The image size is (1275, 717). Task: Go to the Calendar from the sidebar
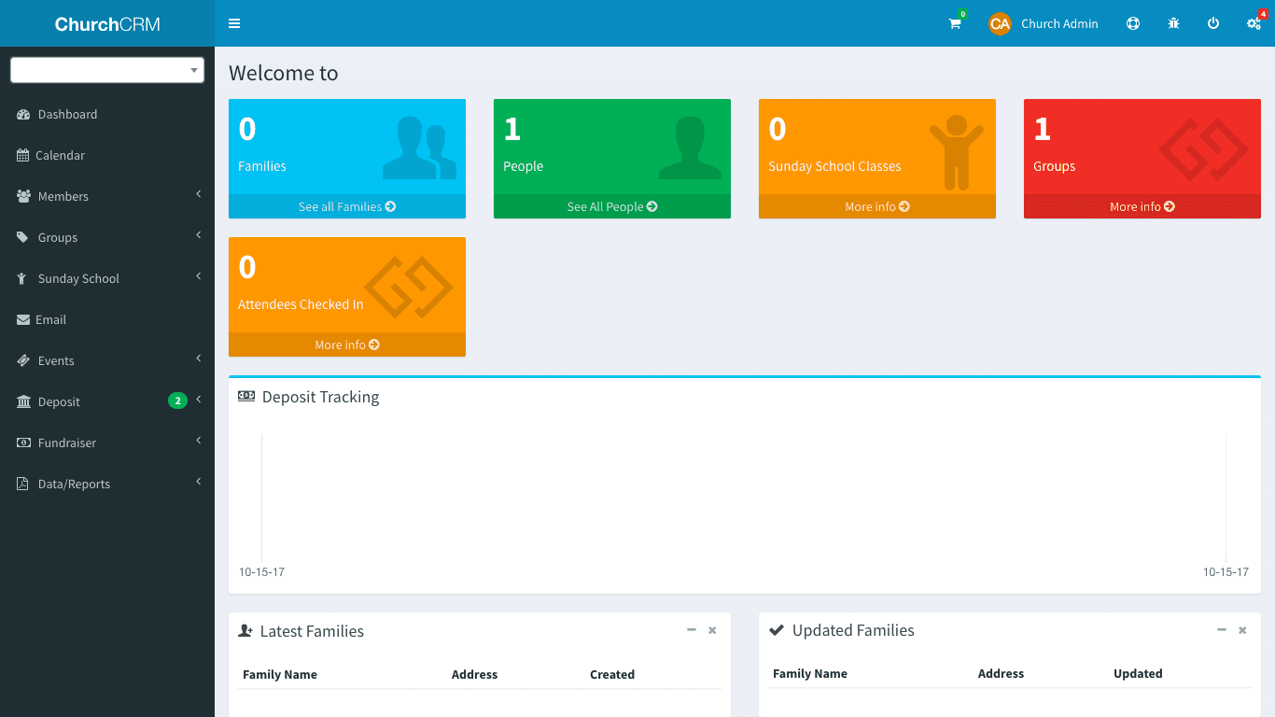click(58, 155)
